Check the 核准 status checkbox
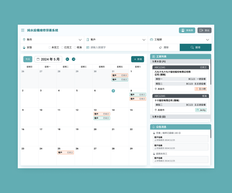The height and width of the screenshot is (193, 232). click(75, 47)
